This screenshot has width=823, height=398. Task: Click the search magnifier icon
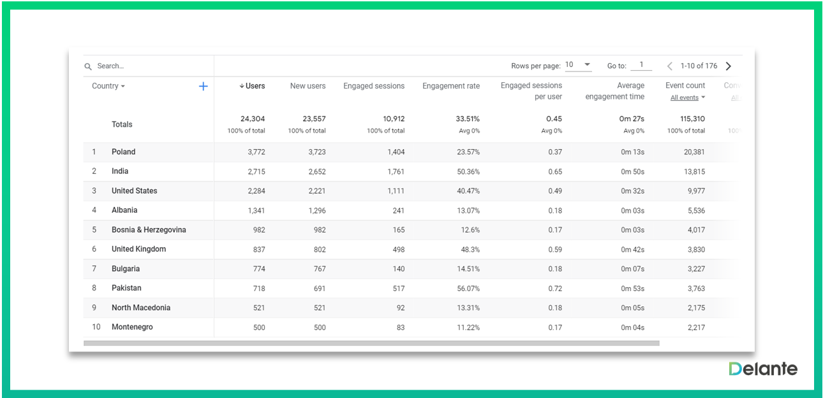(88, 66)
